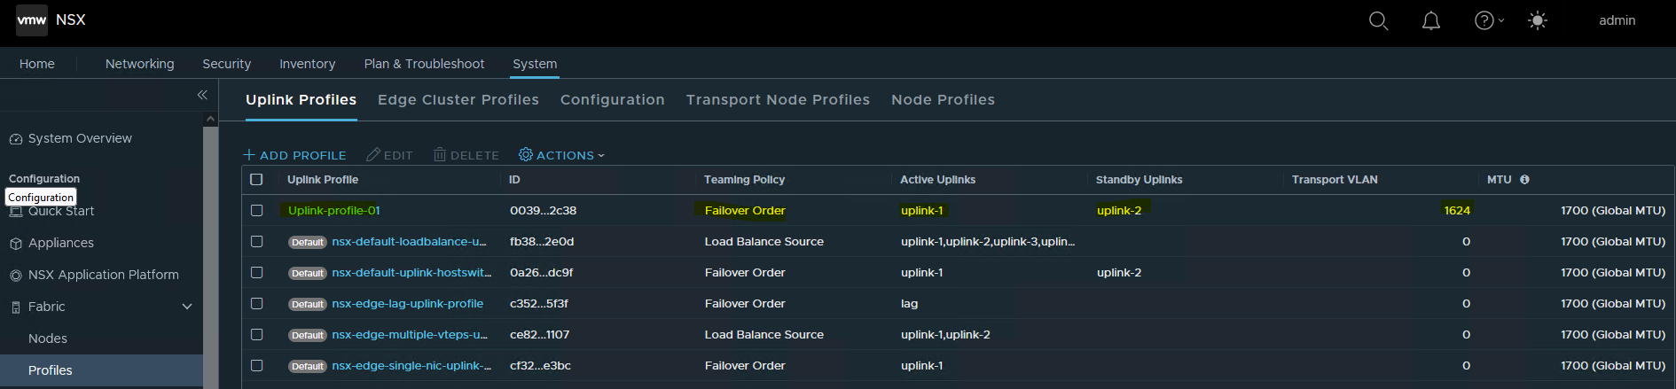The height and width of the screenshot is (389, 1676).
Task: Open the search magnifier icon
Action: (x=1378, y=20)
